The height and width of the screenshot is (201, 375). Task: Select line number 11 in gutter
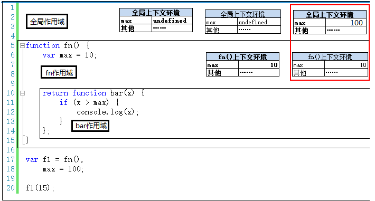click(x=11, y=102)
